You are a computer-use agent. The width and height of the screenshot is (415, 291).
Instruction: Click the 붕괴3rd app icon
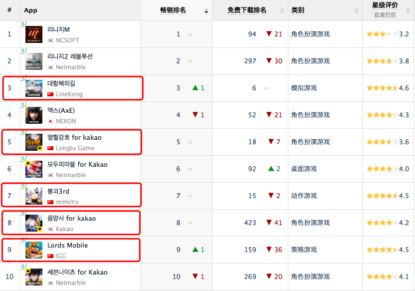tap(34, 196)
